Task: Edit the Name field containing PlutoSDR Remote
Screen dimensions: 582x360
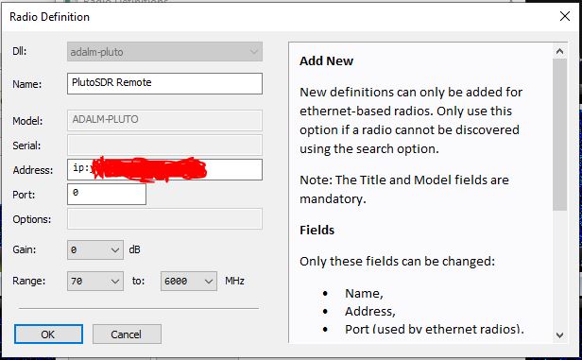Action: (x=164, y=83)
